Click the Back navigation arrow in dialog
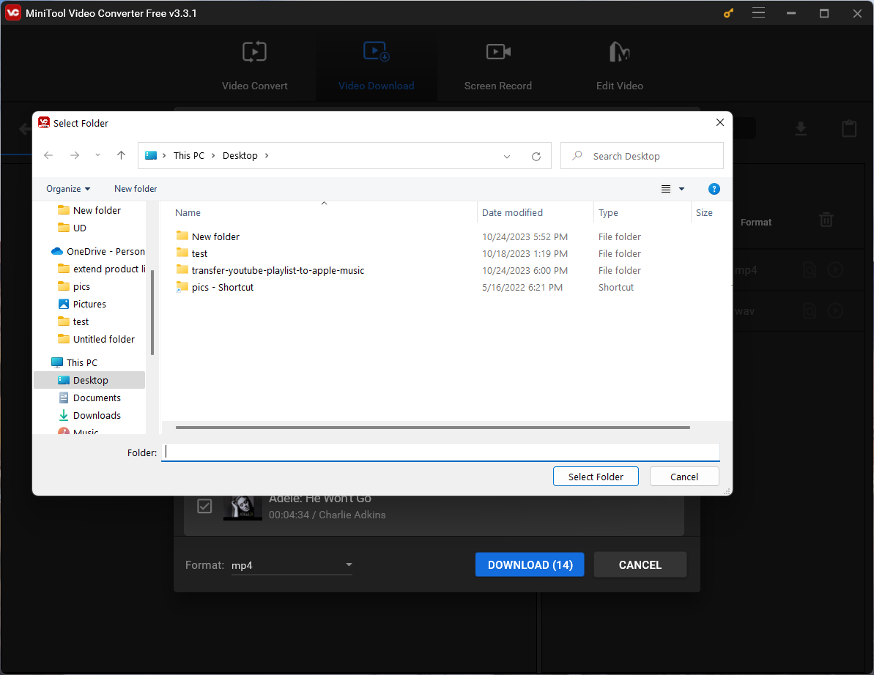 (x=48, y=155)
